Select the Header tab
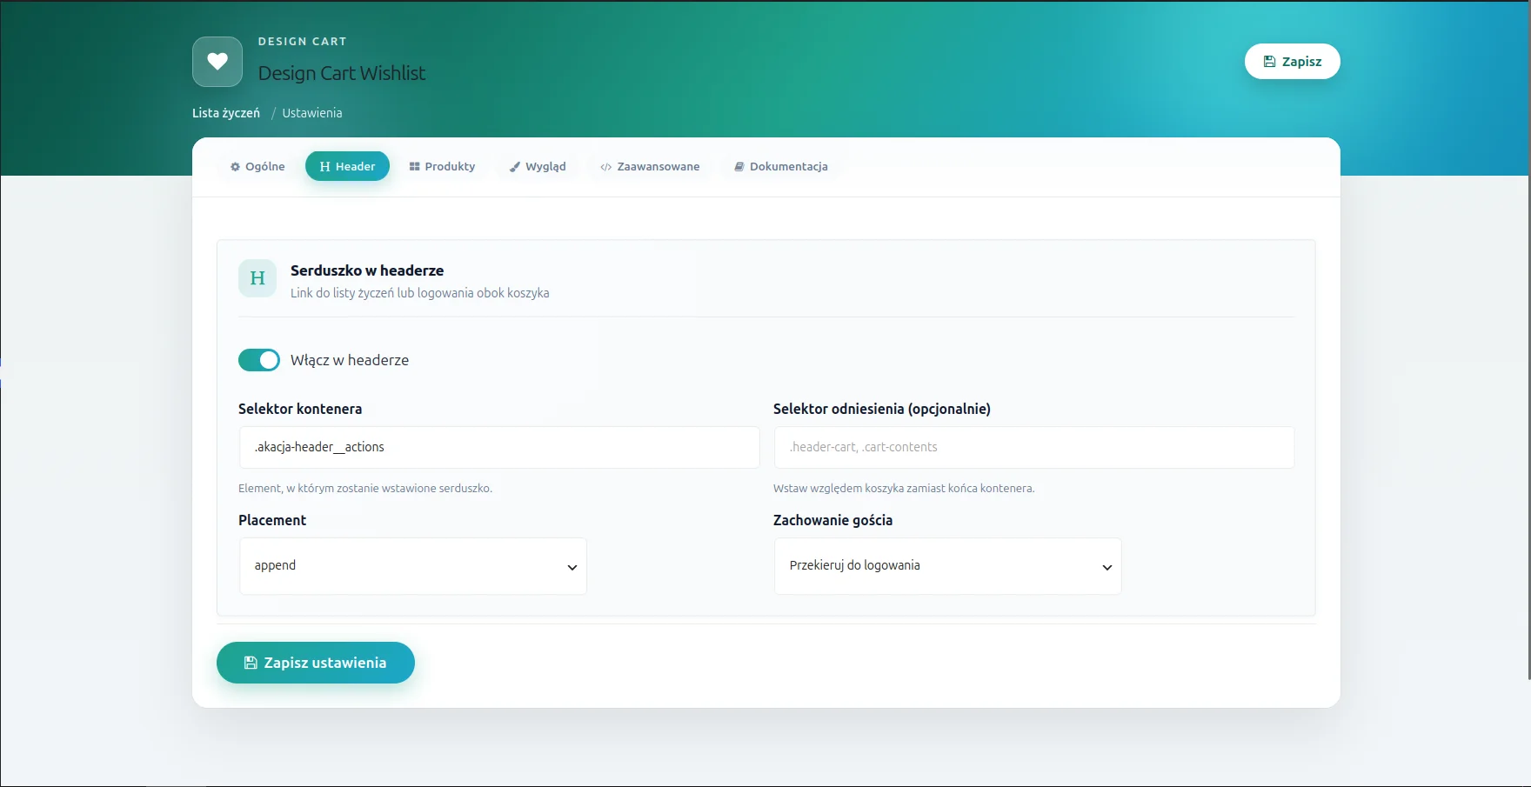Screen dimensions: 1531x787 click(347, 166)
